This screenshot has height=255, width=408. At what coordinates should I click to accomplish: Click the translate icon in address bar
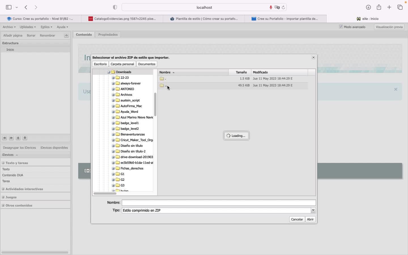tap(277, 7)
